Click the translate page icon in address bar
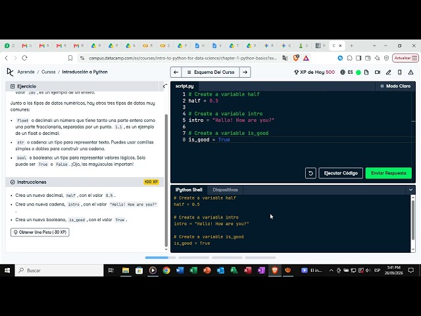 point(285,58)
